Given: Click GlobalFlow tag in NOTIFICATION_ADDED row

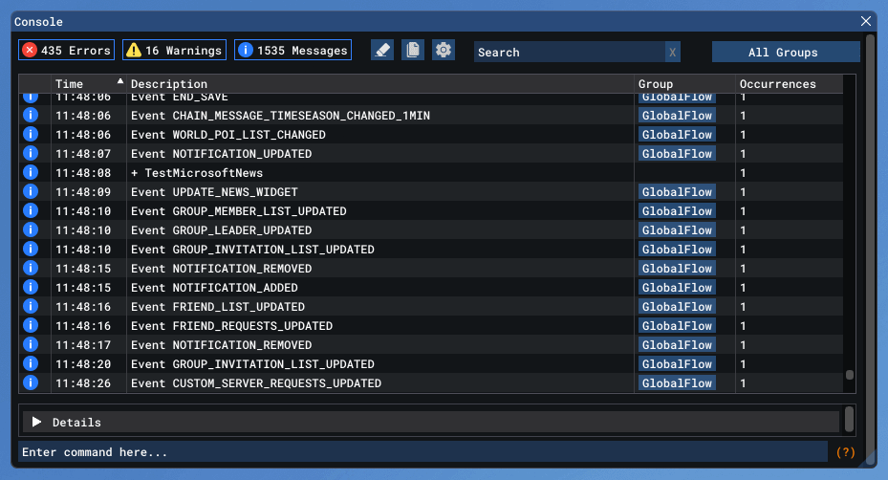Looking at the screenshot, I should (x=677, y=287).
